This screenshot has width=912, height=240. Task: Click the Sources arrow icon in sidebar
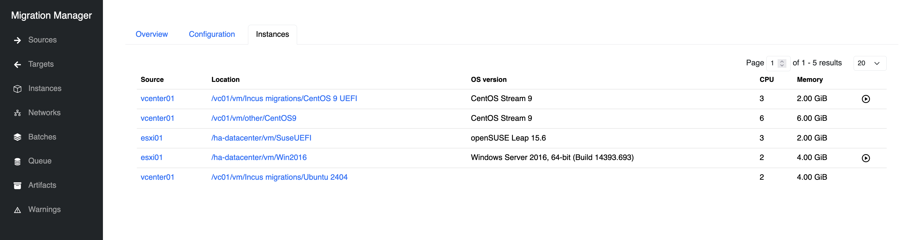coord(17,40)
